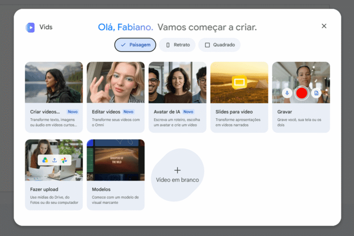Image resolution: width=354 pixels, height=236 pixels.
Task: Click the Novo badge on Criar vídeos
Action: pyautogui.click(x=73, y=112)
